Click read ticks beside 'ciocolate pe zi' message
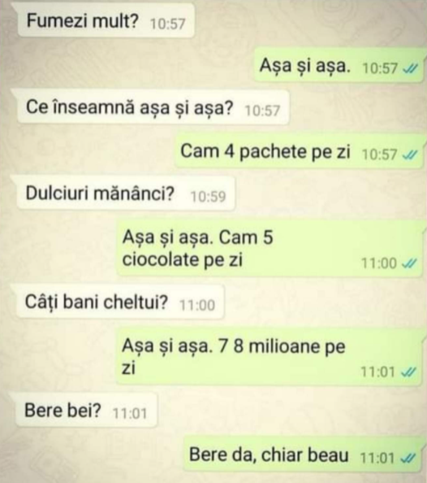 (x=409, y=263)
